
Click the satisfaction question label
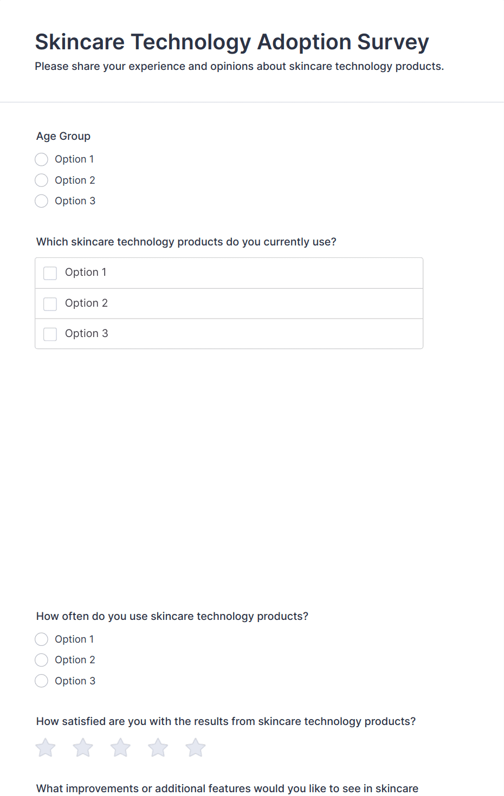point(226,721)
